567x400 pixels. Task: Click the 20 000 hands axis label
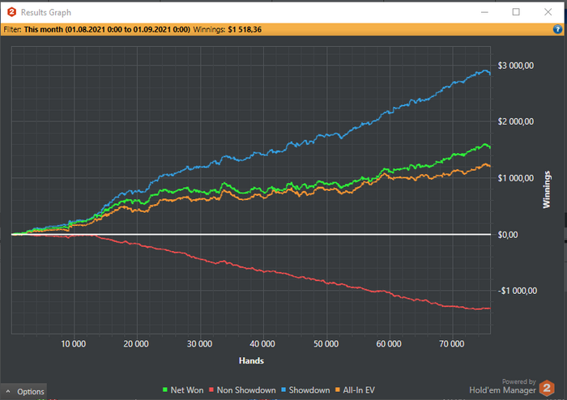pos(136,343)
